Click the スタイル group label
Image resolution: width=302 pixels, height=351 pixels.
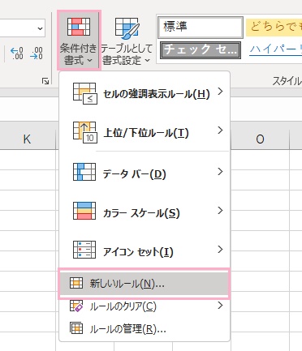(x=287, y=81)
